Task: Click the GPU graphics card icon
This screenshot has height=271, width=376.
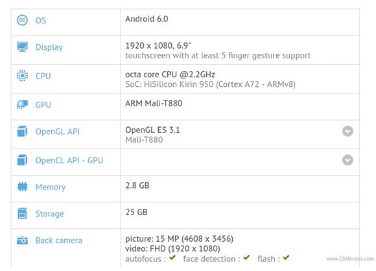Action: pyautogui.click(x=22, y=104)
